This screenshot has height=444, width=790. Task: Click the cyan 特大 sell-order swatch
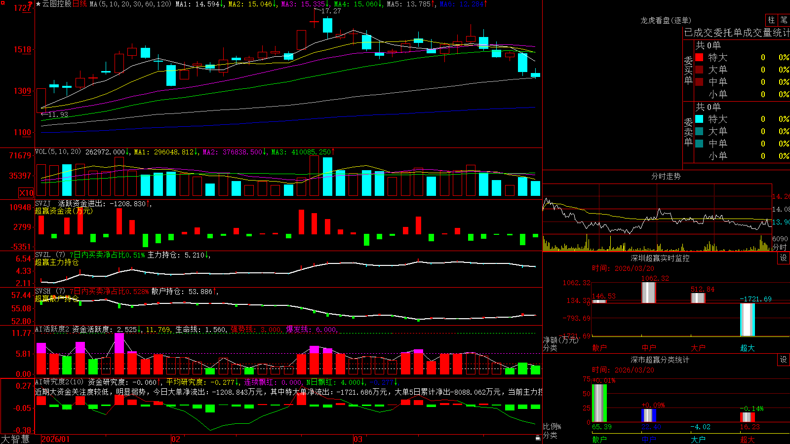point(699,119)
